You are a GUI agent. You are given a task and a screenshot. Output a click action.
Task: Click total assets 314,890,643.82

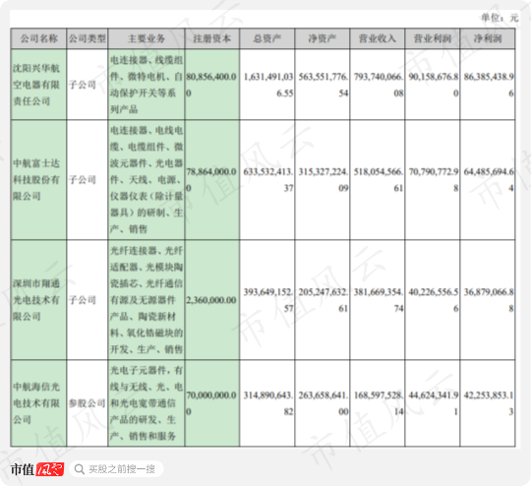[268, 403]
